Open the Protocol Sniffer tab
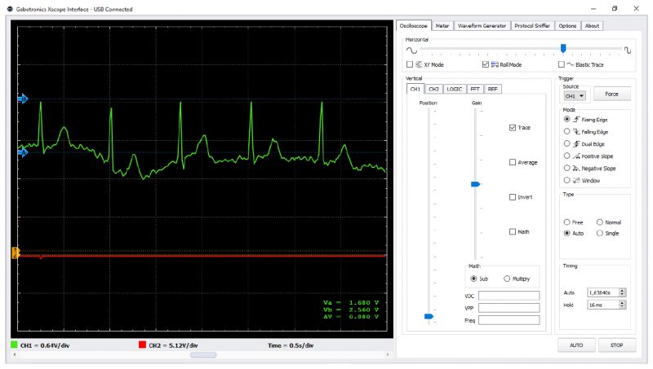This screenshot has width=653, height=369. coord(532,26)
